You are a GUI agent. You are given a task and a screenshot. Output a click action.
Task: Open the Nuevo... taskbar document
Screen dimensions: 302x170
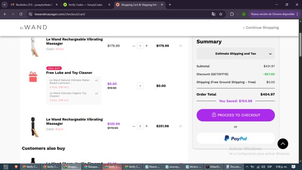click(153, 167)
